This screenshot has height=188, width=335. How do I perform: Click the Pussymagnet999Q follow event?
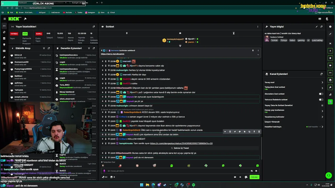pos(30,70)
